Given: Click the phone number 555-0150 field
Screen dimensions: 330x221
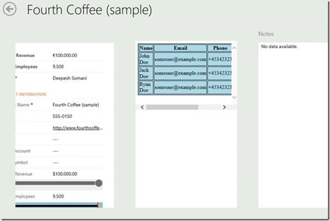Looking at the screenshot, I should click(63, 116).
